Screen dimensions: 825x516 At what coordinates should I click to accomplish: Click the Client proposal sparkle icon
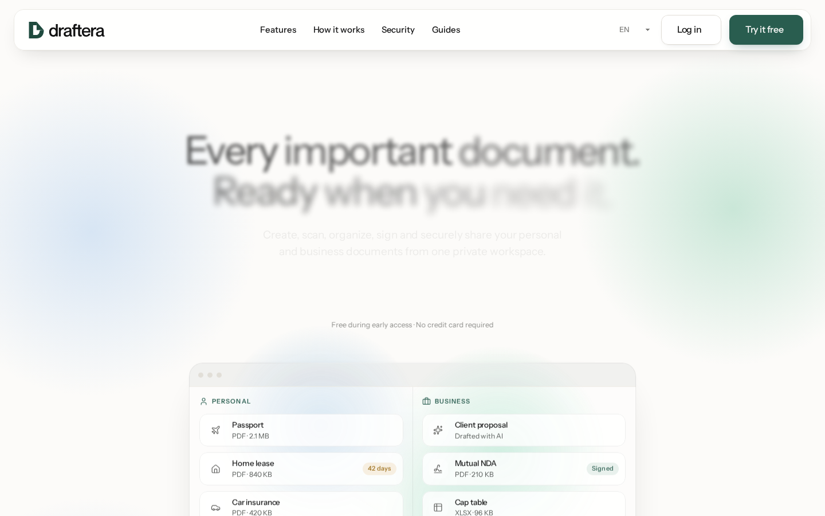[x=438, y=430]
